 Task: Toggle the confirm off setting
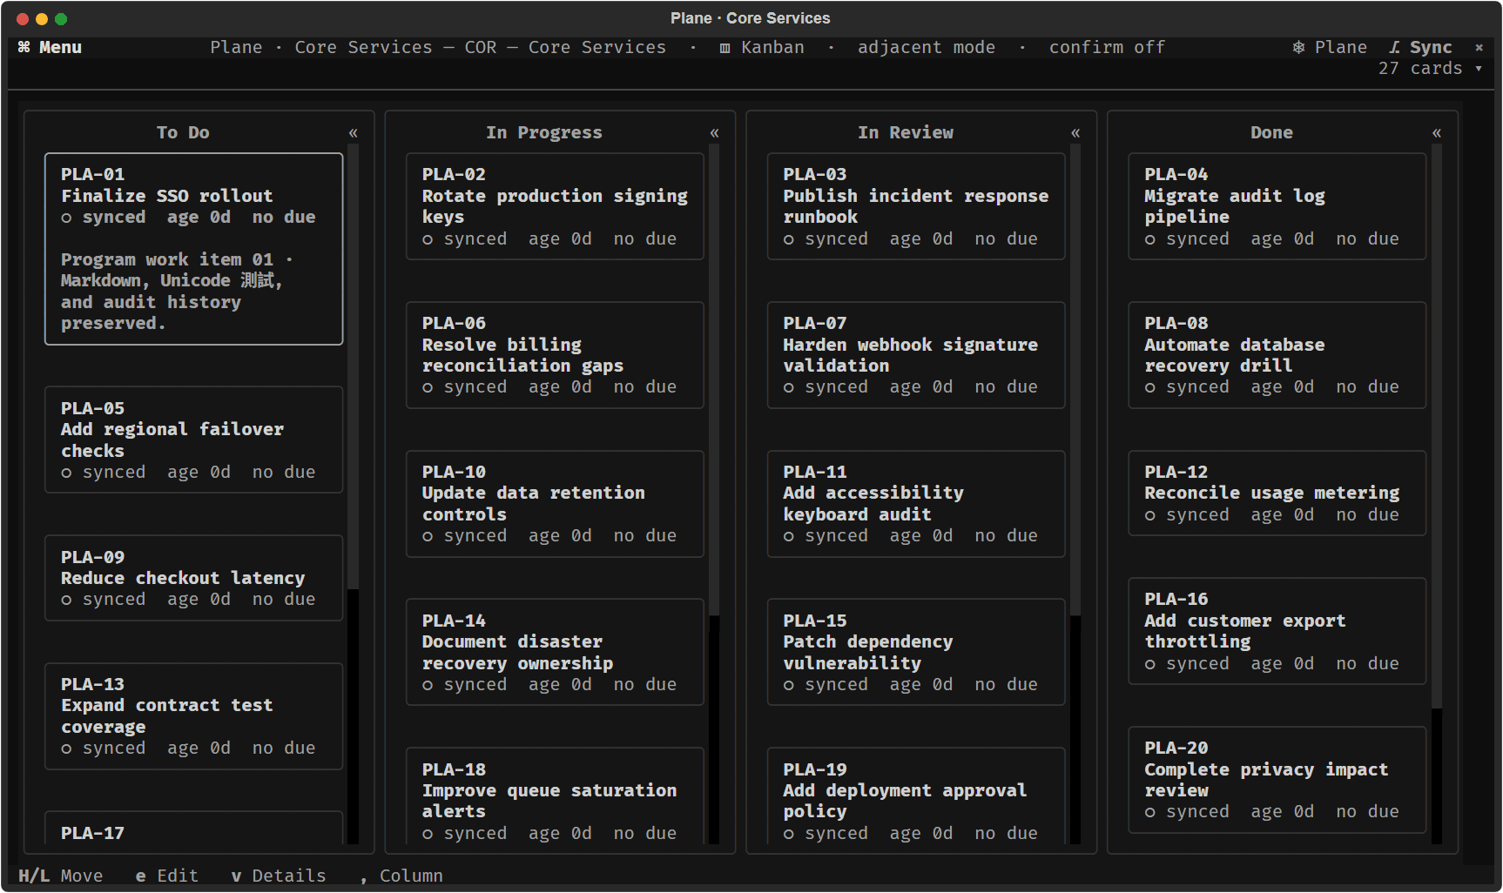click(1107, 47)
